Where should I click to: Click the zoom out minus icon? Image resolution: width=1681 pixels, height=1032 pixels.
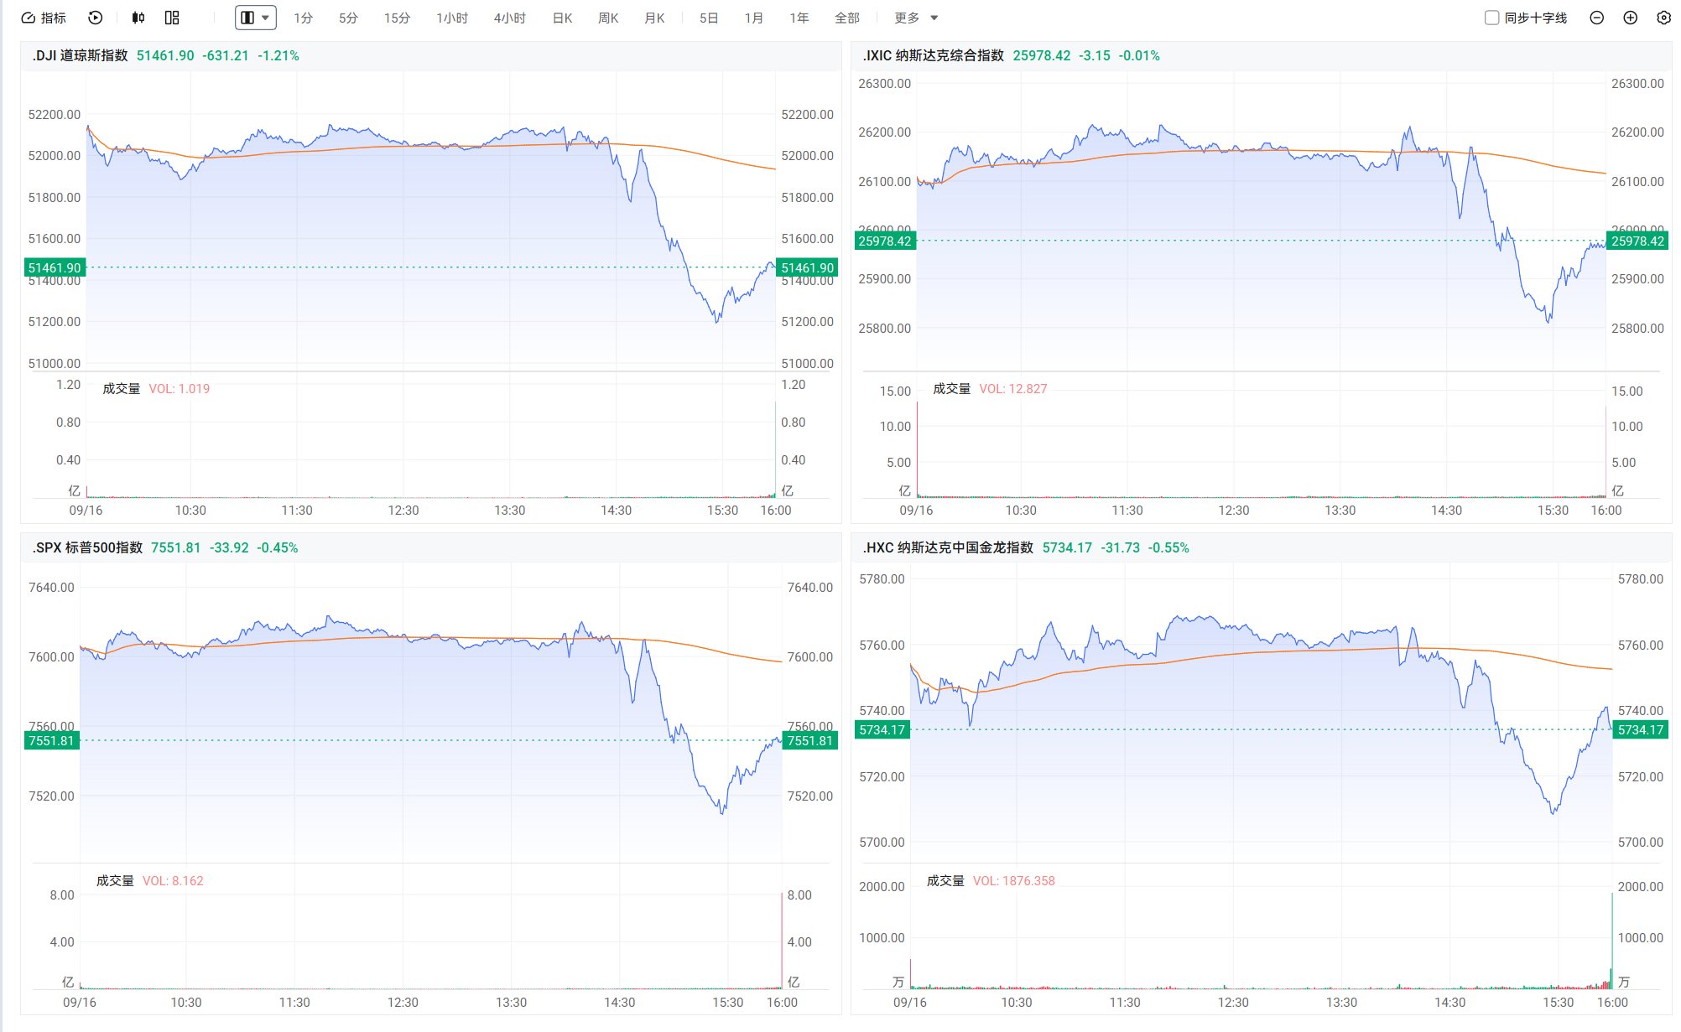1597,18
